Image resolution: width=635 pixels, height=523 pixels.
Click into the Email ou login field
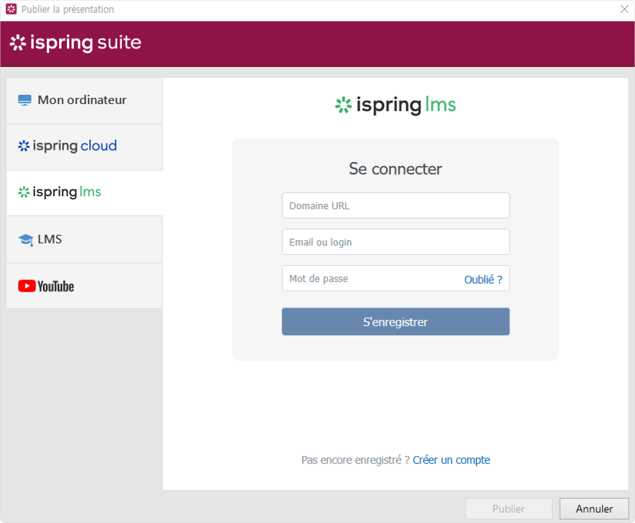click(x=395, y=242)
